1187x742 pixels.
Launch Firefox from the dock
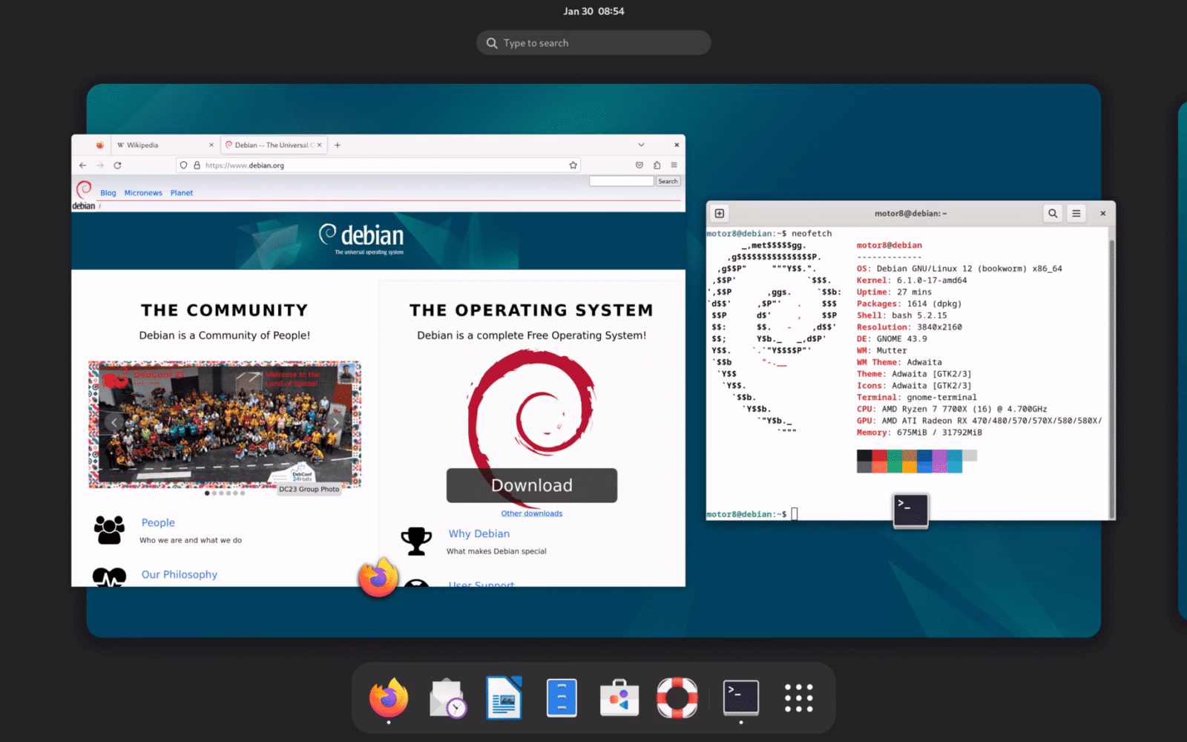coord(389,698)
